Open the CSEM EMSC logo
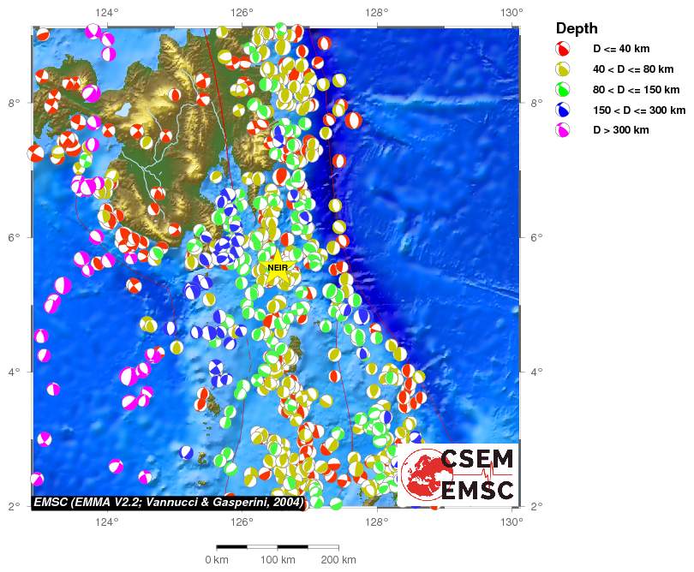Viewport: 694px width, 572px height. [x=458, y=474]
